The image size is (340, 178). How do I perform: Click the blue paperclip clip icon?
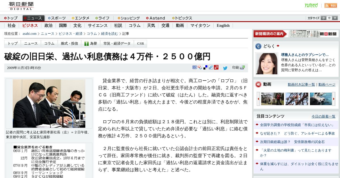[211, 67]
